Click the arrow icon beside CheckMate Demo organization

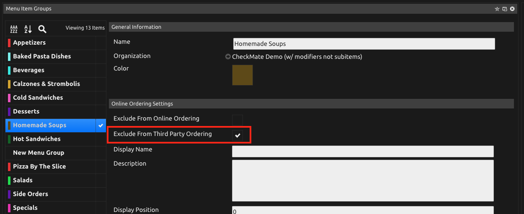(x=228, y=57)
